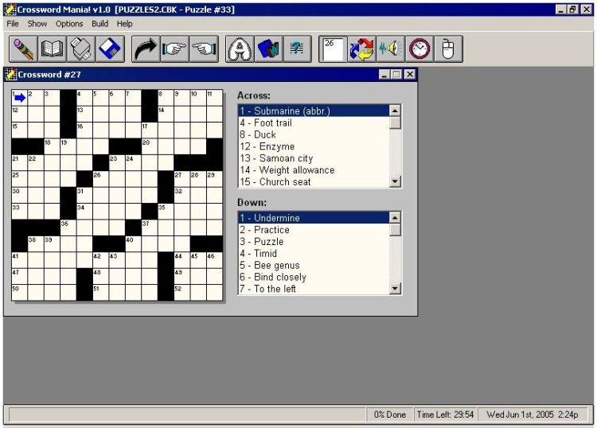Screen dimensions: 597x428
Task: Open the Build menu
Action: pos(99,24)
